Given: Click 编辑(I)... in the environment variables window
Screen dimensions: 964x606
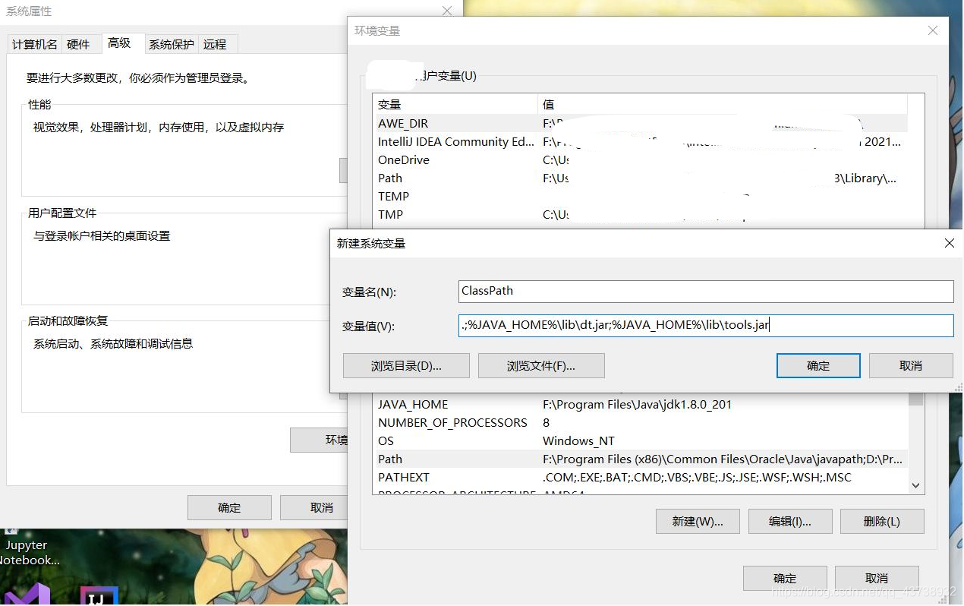Looking at the screenshot, I should [x=790, y=522].
